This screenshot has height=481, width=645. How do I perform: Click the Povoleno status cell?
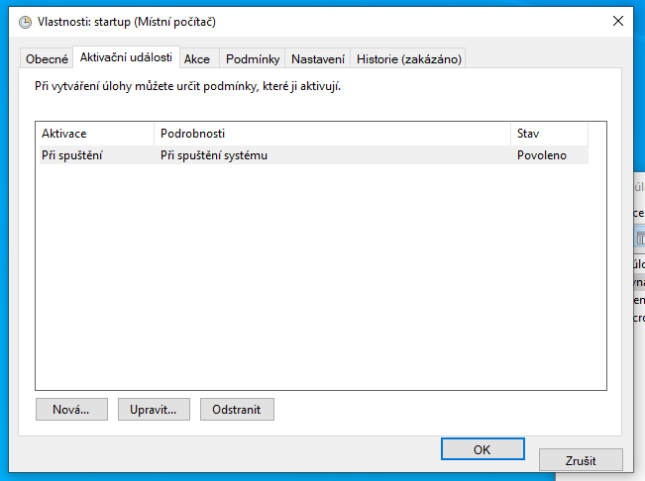pyautogui.click(x=542, y=155)
